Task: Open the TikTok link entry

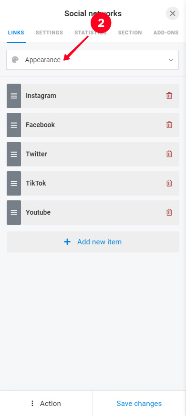Action: [x=93, y=183]
